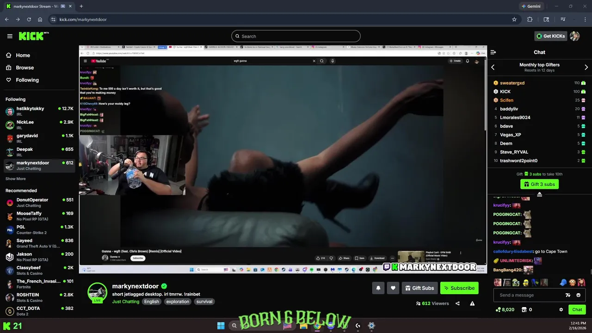Insert the blue cap quick emote
The image size is (592, 333).
(x=563, y=282)
